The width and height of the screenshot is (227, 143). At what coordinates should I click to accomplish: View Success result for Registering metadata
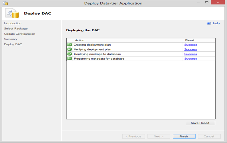click(190, 58)
